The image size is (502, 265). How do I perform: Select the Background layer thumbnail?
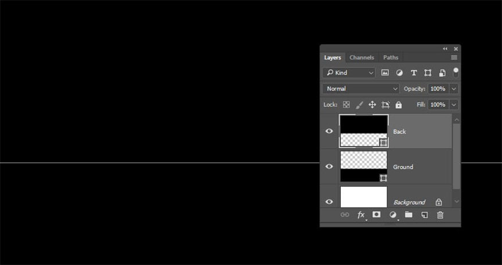364,197
